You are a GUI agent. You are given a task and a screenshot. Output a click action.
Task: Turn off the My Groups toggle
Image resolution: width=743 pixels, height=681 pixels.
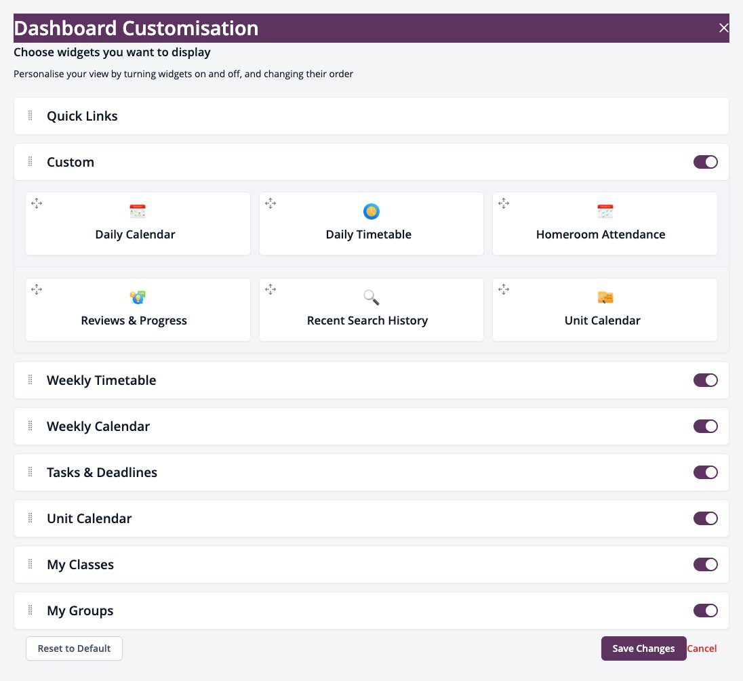coord(705,611)
